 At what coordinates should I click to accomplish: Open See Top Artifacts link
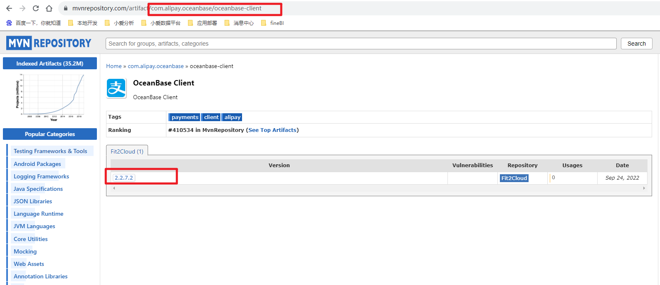coord(272,130)
